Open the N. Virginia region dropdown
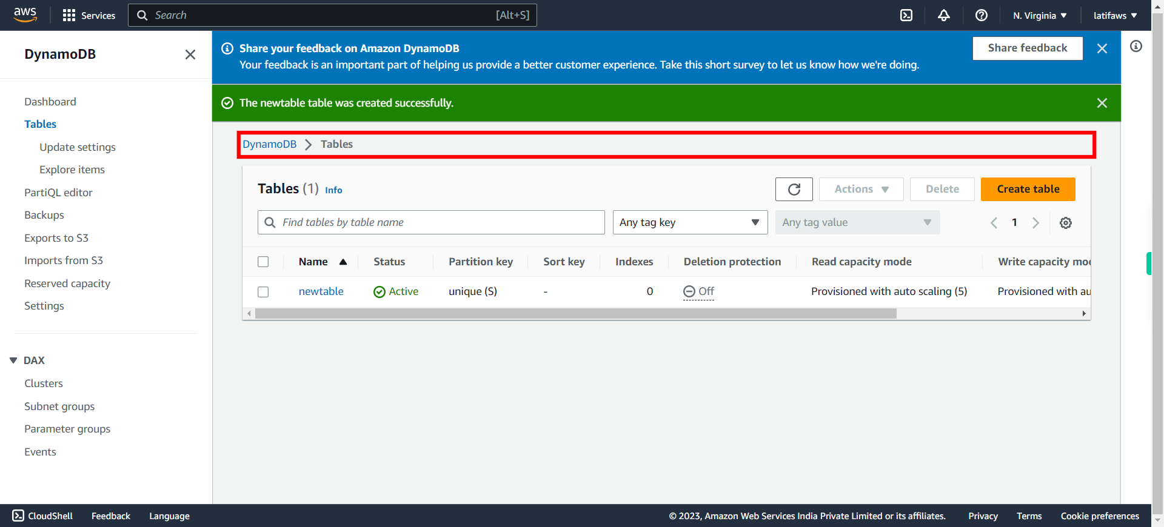 click(1040, 15)
